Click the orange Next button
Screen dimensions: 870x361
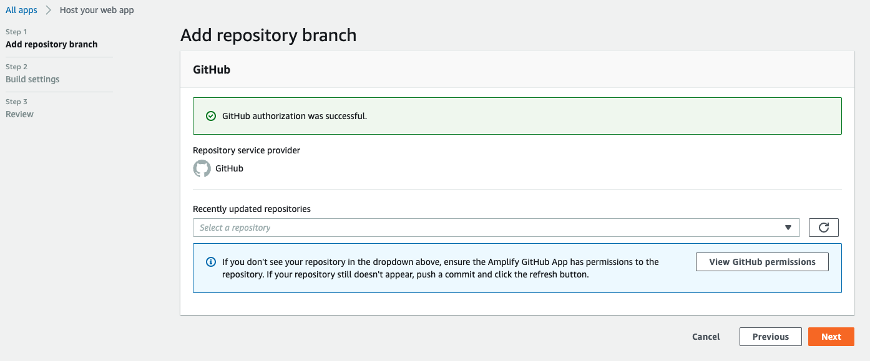(x=831, y=337)
